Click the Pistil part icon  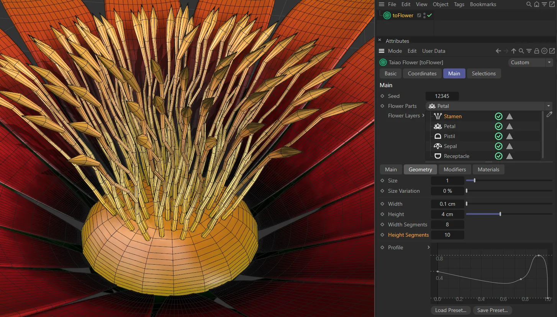tap(437, 136)
